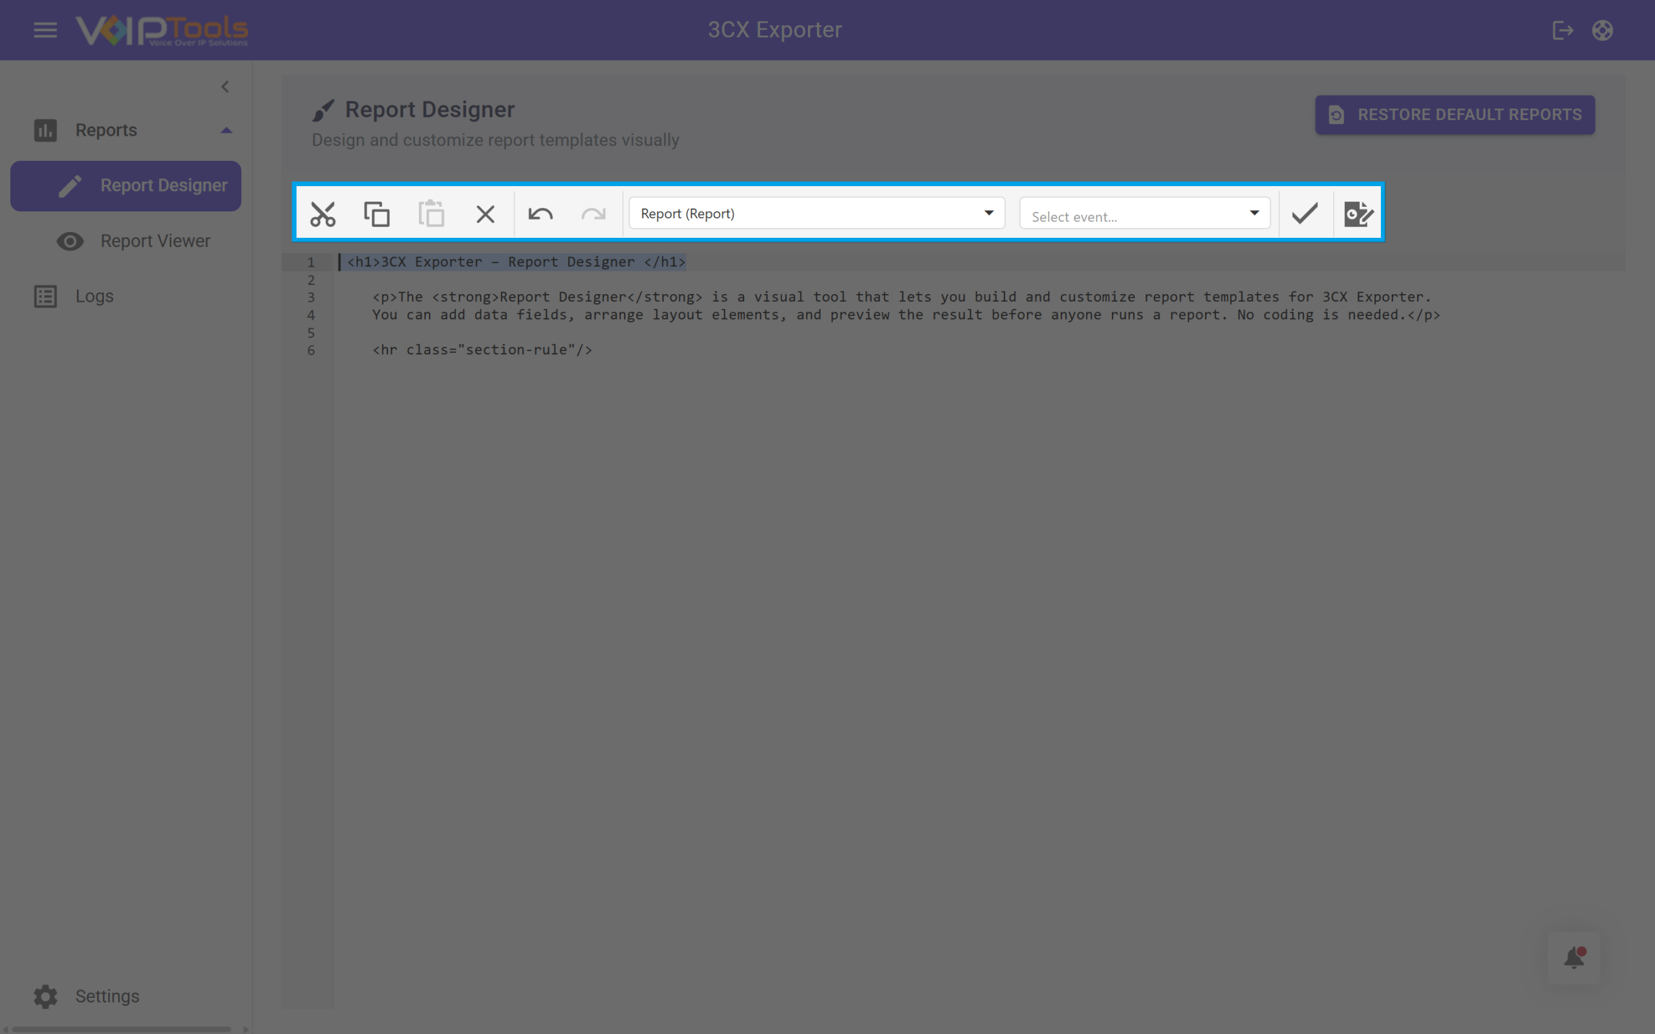Click the Report Designer brush icon

pyautogui.click(x=323, y=110)
